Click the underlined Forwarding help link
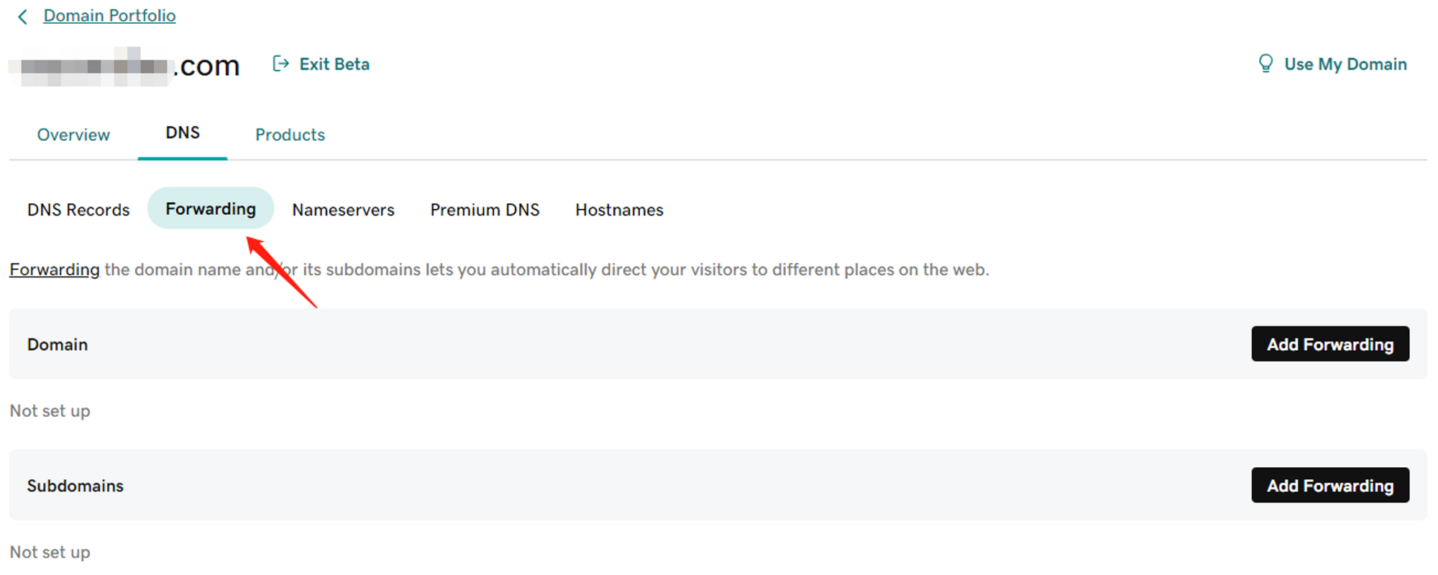Viewport: 1438px width, 575px height. point(55,270)
